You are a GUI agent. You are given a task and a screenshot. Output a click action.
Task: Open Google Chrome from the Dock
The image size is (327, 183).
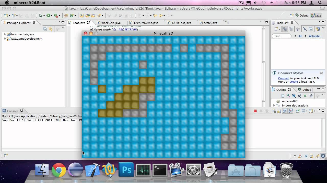(59, 170)
